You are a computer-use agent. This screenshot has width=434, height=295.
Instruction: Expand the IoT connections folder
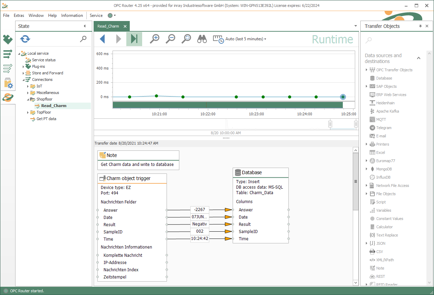(28, 86)
